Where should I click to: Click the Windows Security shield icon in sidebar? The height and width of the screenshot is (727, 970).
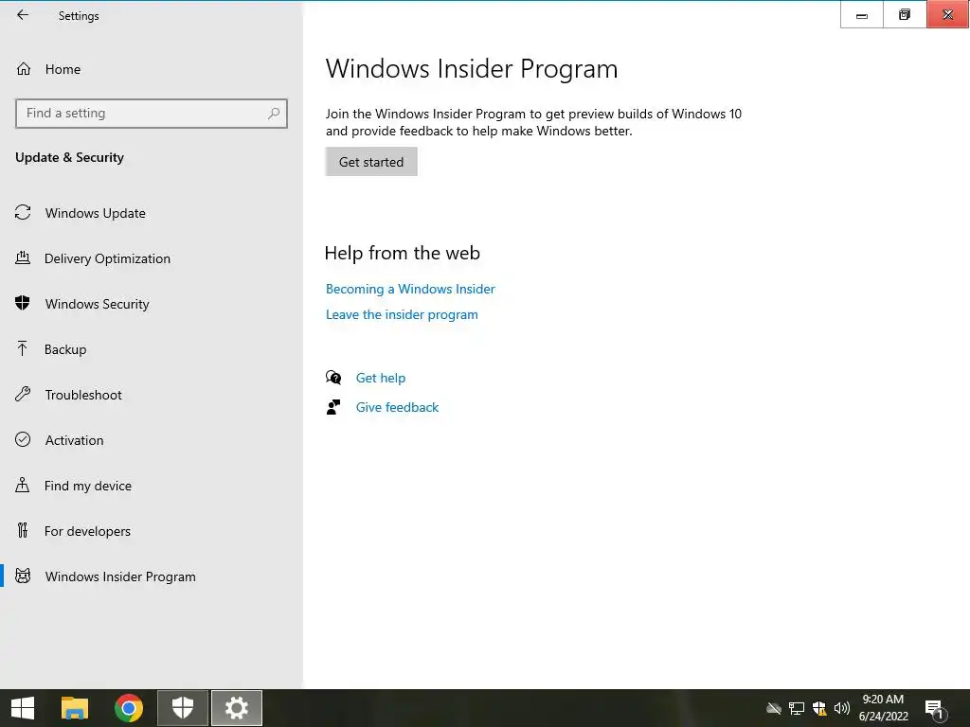(x=23, y=303)
